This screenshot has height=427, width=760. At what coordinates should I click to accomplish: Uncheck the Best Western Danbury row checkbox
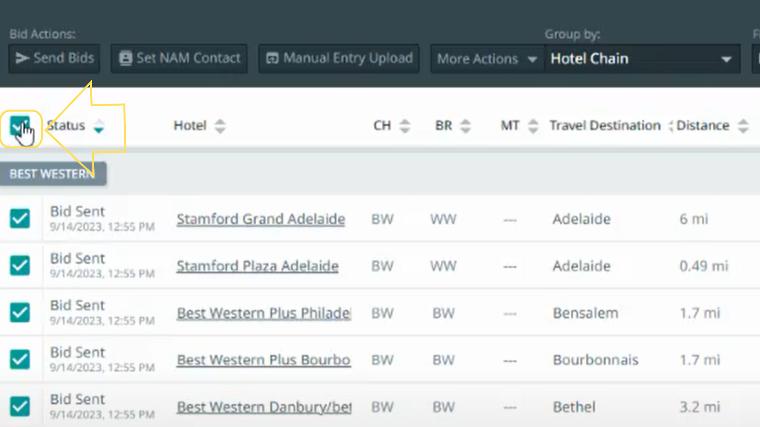20,406
